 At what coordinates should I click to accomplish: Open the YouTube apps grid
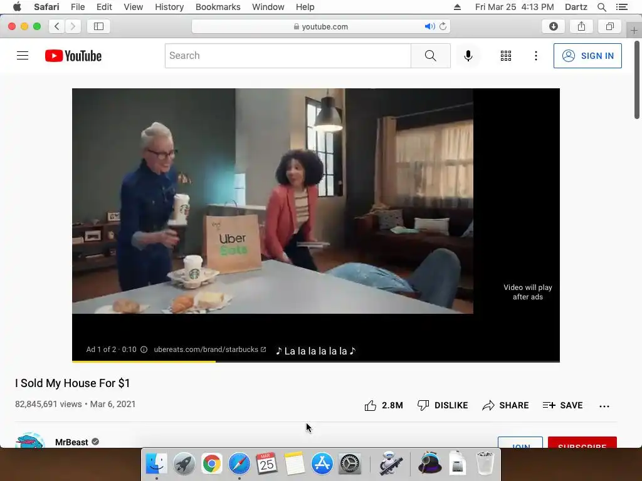pyautogui.click(x=506, y=56)
